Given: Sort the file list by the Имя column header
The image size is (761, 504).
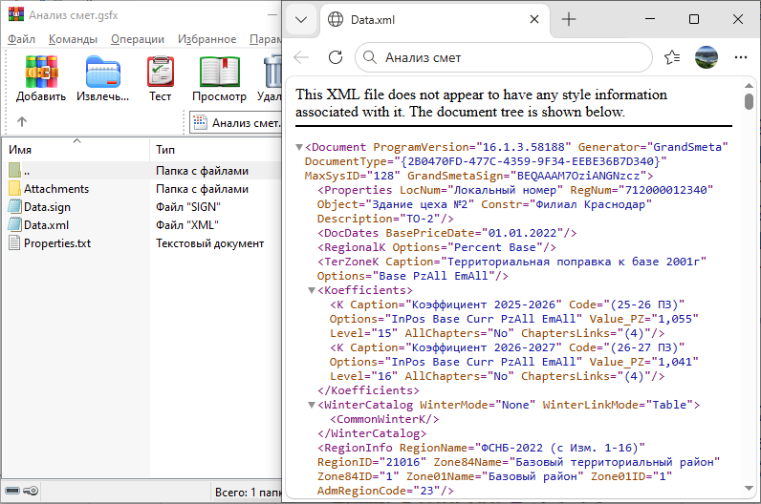Looking at the screenshot, I should (76, 150).
